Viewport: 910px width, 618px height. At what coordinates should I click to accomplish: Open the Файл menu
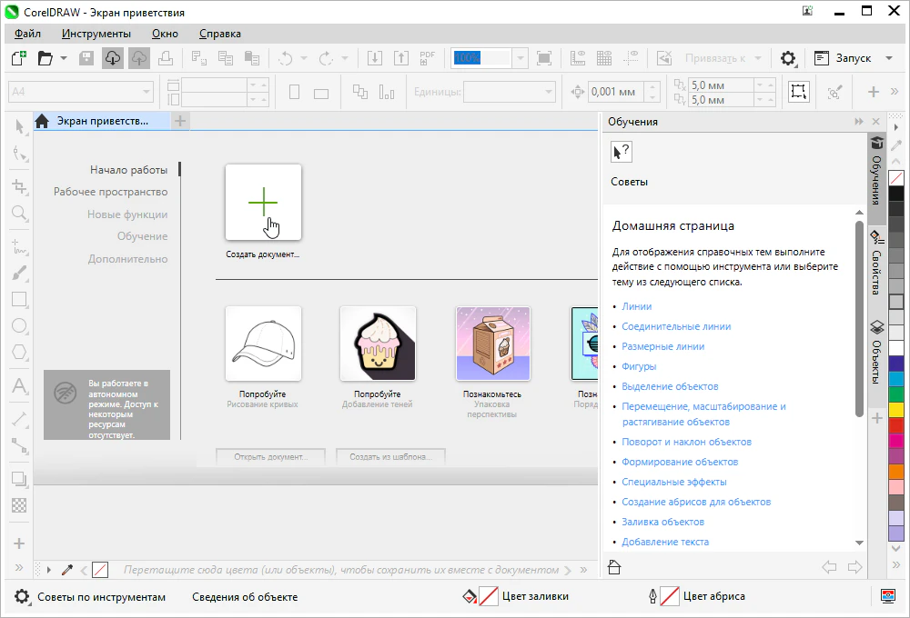27,34
